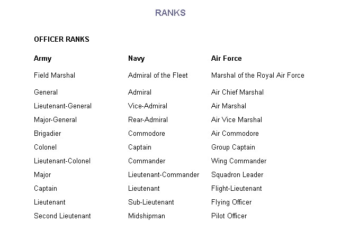Screen dimensions: 359x241
Task: Click the Vice-Admiral entry
Action: pyautogui.click(x=147, y=106)
